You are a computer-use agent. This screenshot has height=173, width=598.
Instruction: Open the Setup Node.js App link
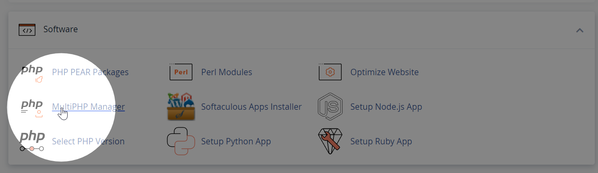coord(386,107)
